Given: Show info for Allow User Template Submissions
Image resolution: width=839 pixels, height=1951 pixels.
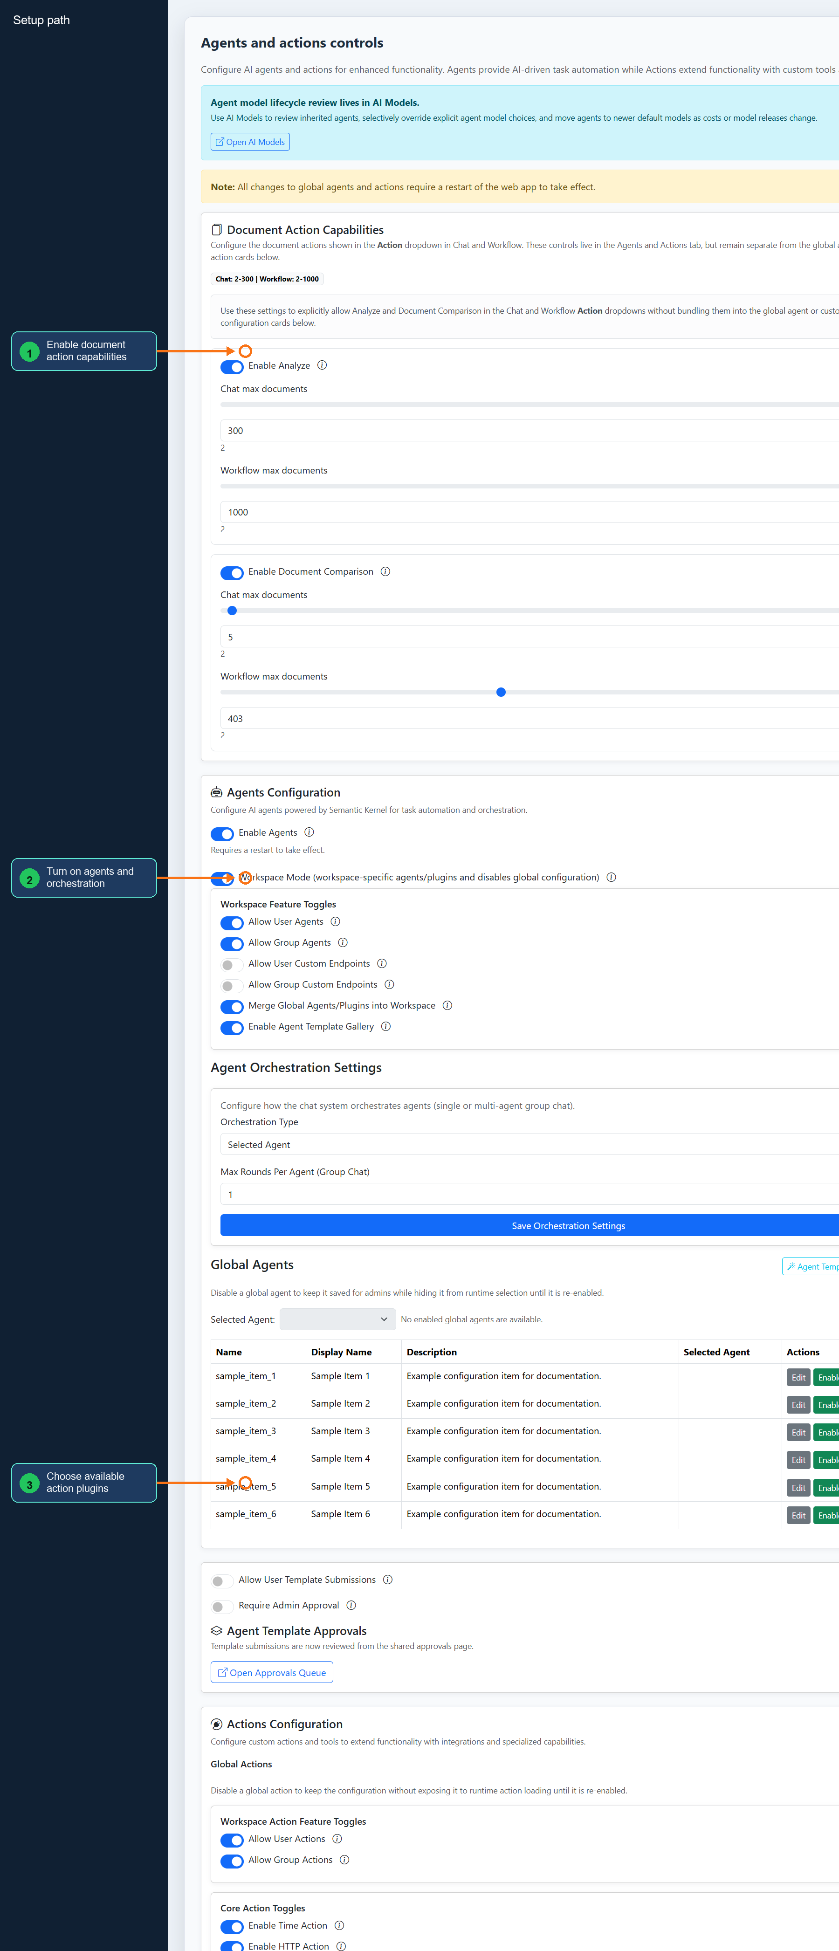Looking at the screenshot, I should click(388, 1580).
